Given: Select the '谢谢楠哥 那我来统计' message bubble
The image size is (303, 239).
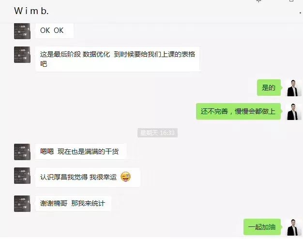Looking at the screenshot, I should point(73,203).
